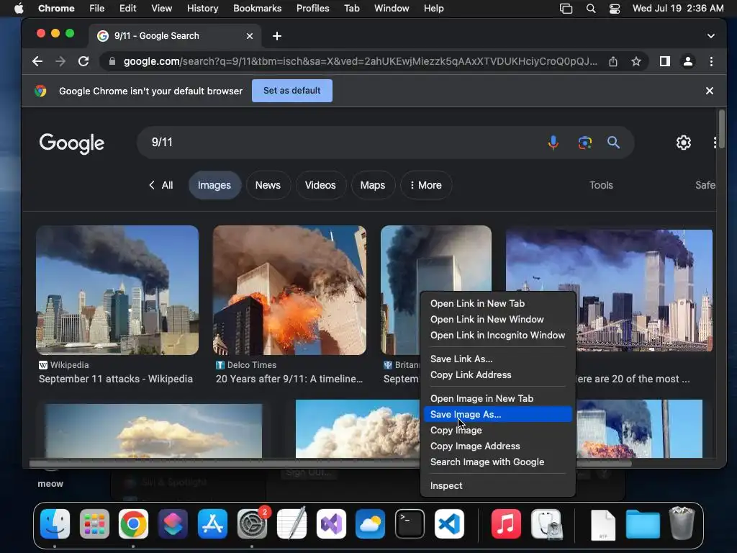The image size is (737, 553).
Task: Open Wikipedia September 11 attacks thumbnail
Action: click(117, 290)
